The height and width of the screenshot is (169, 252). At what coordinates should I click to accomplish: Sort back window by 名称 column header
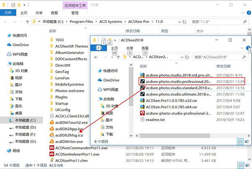point(52,31)
